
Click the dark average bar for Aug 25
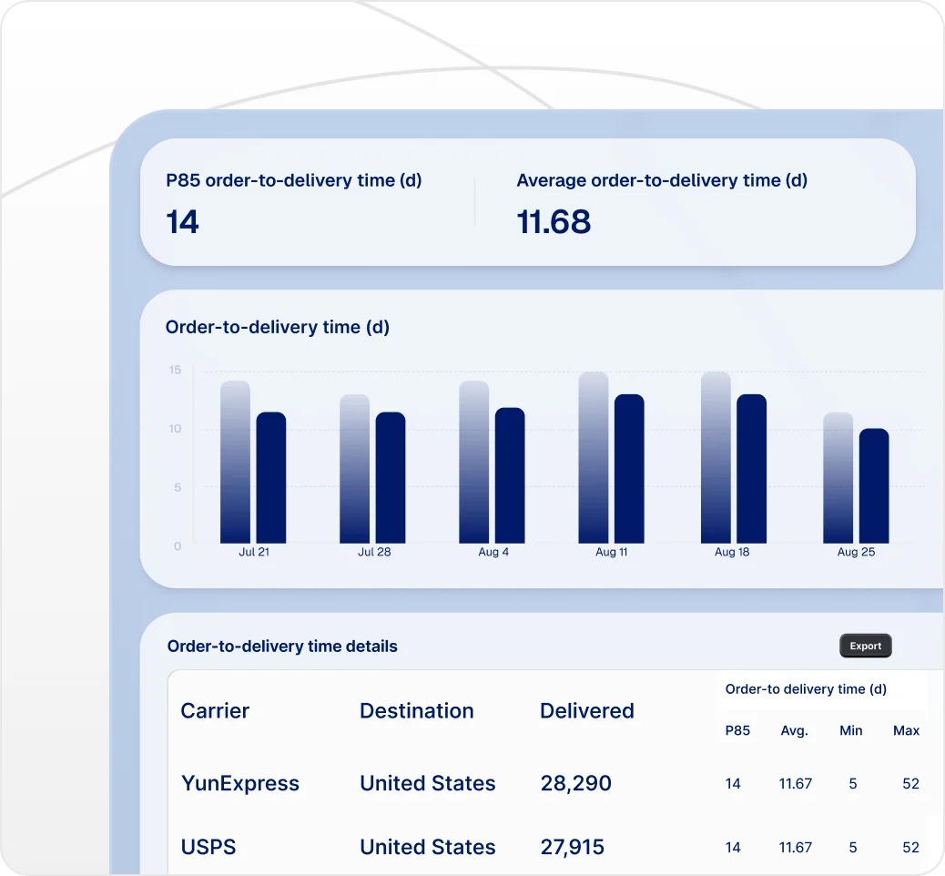pos(874,486)
